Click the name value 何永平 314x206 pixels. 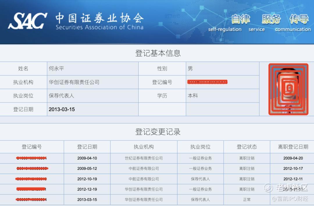point(56,69)
